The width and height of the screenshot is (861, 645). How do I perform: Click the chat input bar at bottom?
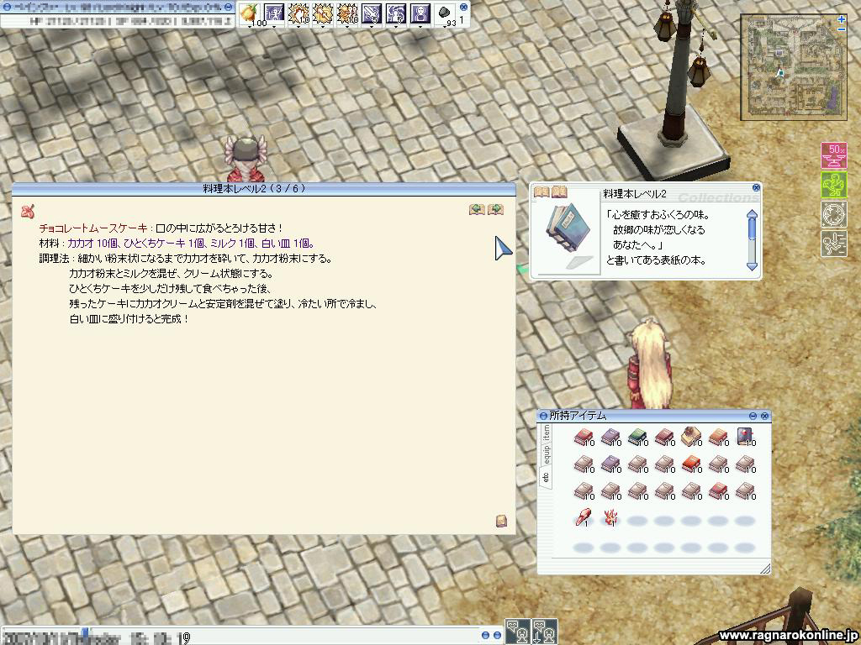(x=240, y=637)
